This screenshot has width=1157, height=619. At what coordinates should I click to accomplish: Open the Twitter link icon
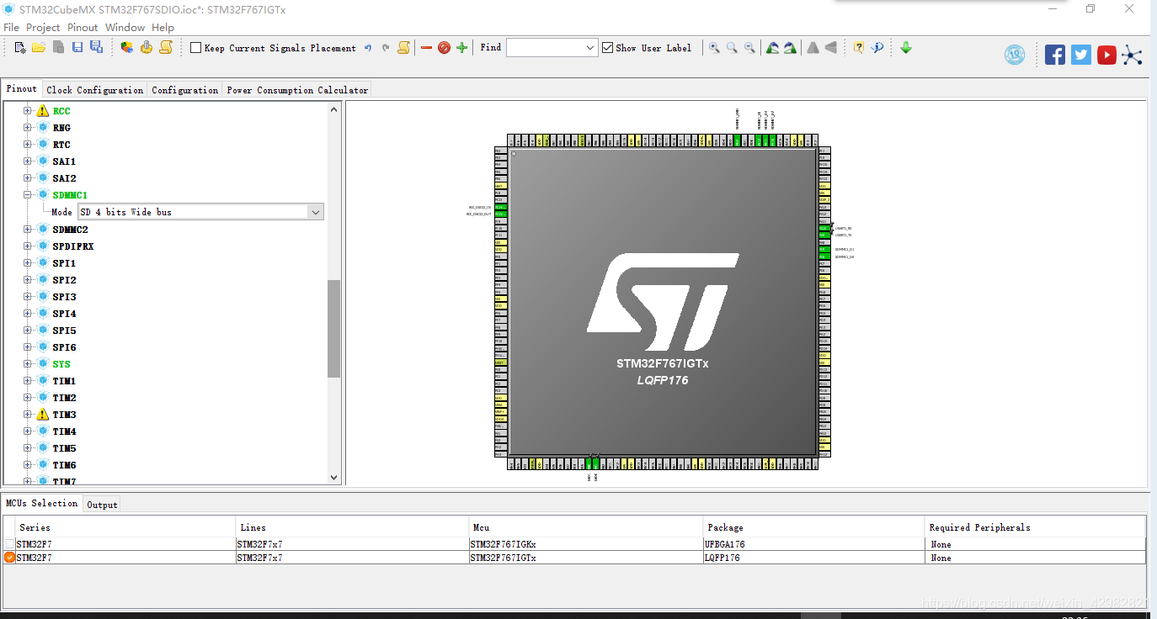click(x=1081, y=55)
